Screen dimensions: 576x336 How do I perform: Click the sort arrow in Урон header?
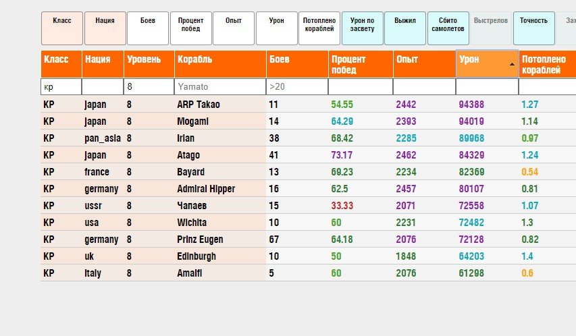(x=512, y=64)
